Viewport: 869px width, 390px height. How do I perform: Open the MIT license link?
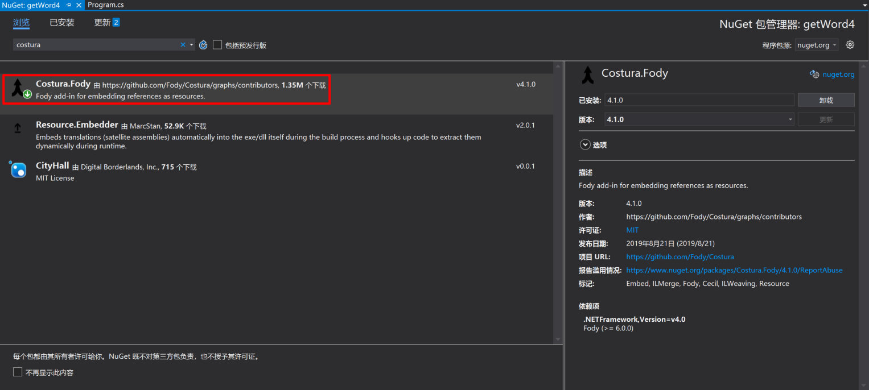[x=632, y=230]
